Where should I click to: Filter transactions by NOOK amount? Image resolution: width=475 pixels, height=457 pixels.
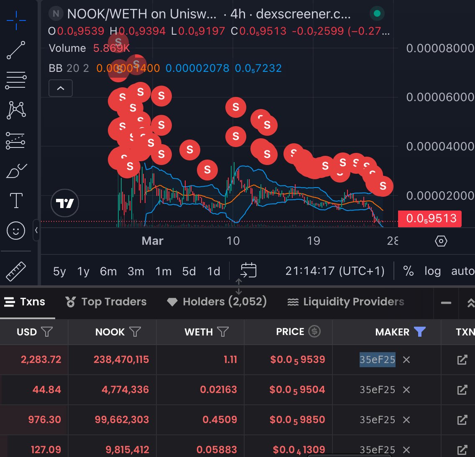point(135,332)
